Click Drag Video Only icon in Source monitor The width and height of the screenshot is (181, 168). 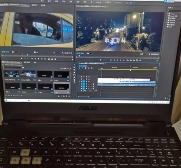[35, 52]
